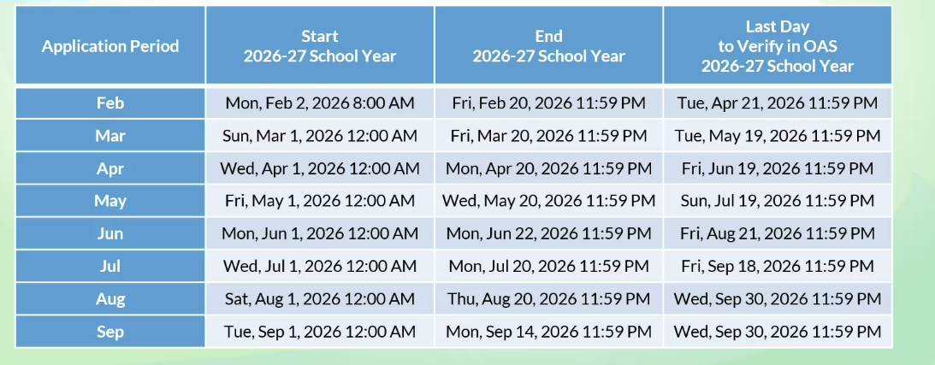
Task: Click the Sat, Aug 1, 2026 start cell
Action: click(320, 298)
